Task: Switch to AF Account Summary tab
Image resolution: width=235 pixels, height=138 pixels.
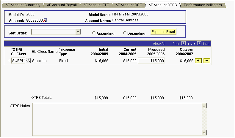Action: [x=22, y=5]
